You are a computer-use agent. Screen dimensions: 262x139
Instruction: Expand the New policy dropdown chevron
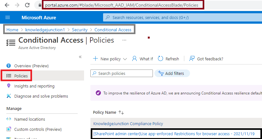pyautogui.click(x=125, y=59)
